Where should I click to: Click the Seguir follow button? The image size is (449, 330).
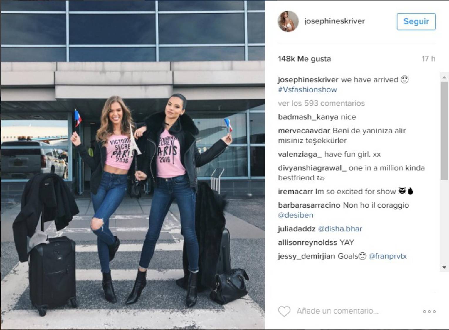[416, 21]
